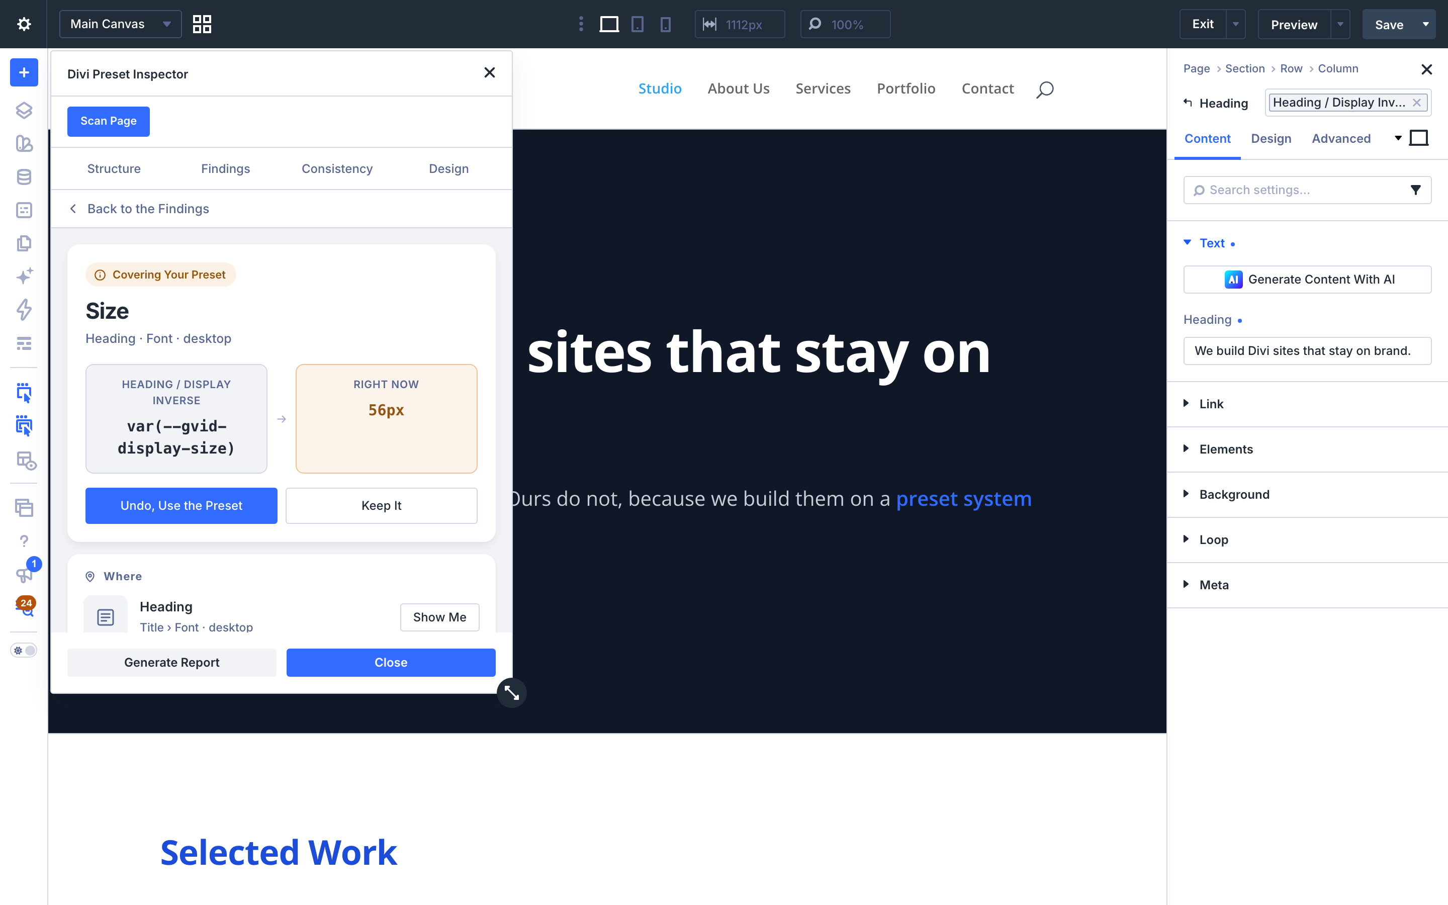1448x905 pixels.
Task: Click Undo, Use the Preset button
Action: pyautogui.click(x=182, y=506)
